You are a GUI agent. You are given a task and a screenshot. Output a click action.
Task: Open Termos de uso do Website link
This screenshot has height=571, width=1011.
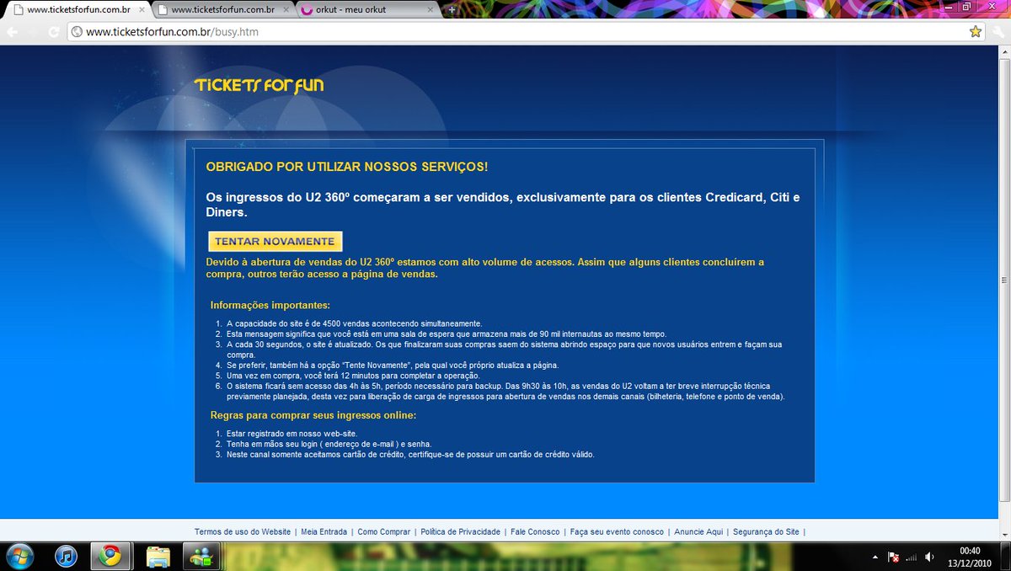tap(243, 531)
